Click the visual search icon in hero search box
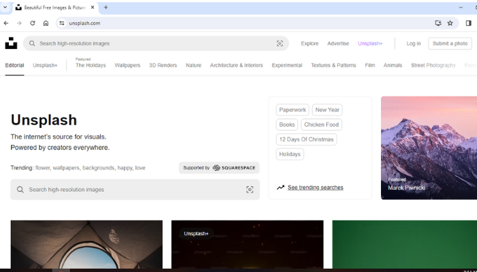 point(250,190)
